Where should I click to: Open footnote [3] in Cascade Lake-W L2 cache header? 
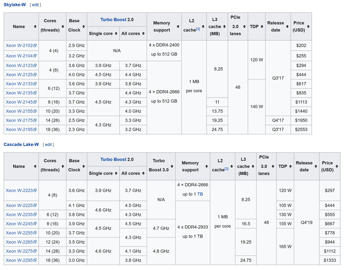click(x=227, y=169)
